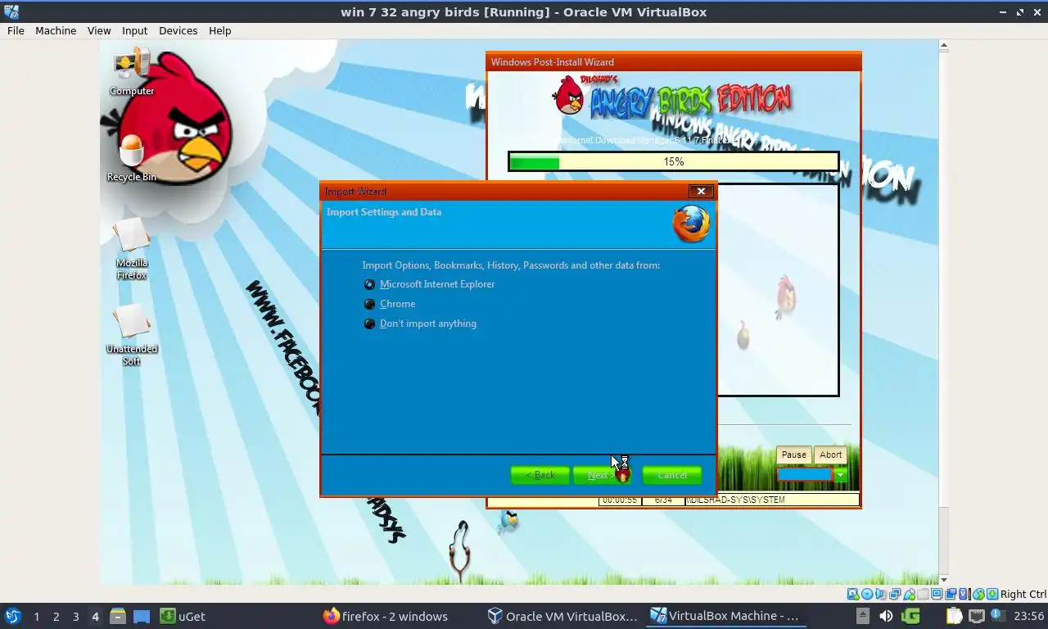1048x629 pixels.
Task: Click the eject media tray icon
Action: click(x=862, y=616)
